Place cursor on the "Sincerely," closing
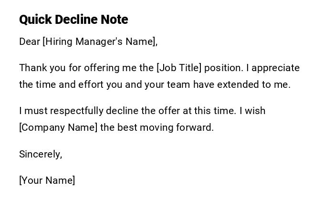Image resolution: width=334 pixels, height=210 pixels. (x=41, y=154)
